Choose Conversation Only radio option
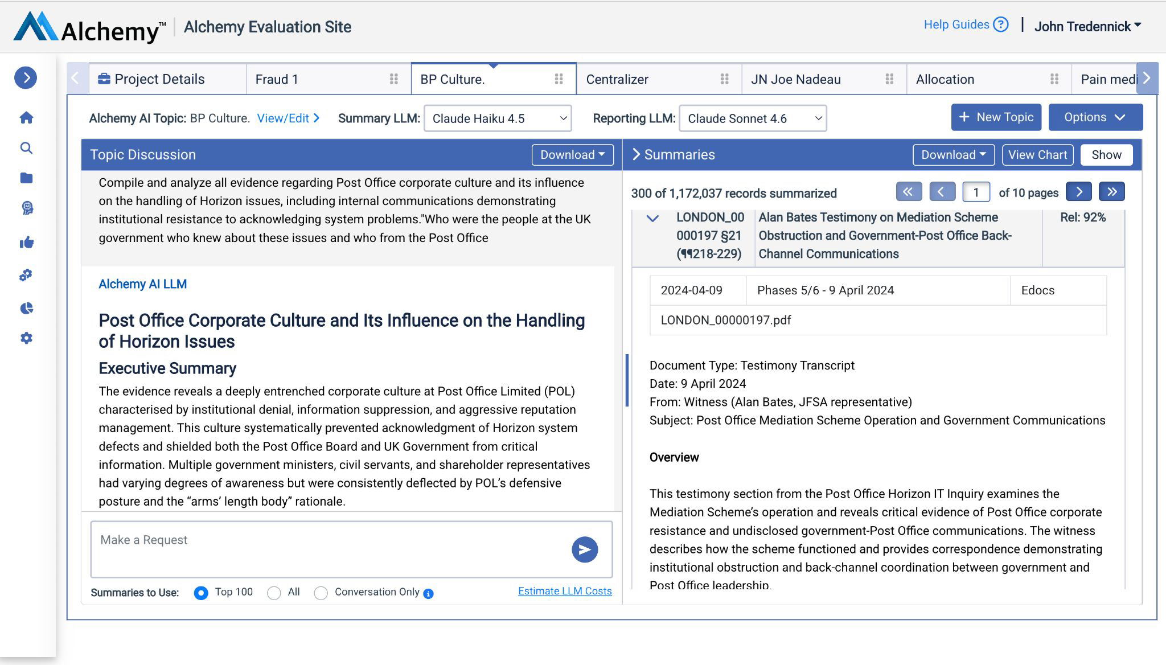 pyautogui.click(x=321, y=593)
